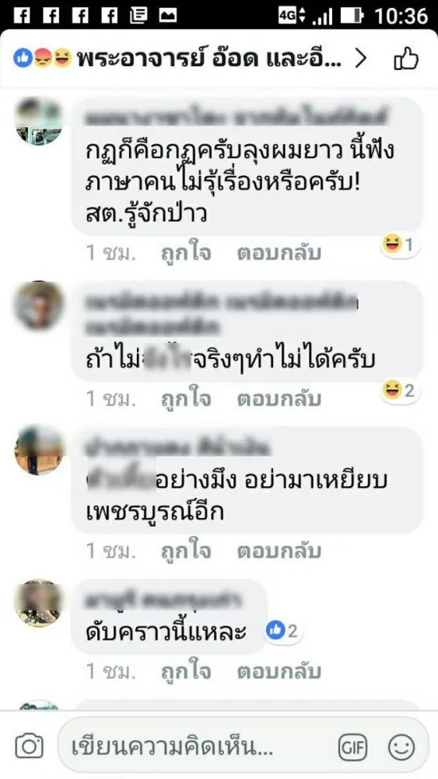Open the emoji smiley picker
This screenshot has height=779, width=438.
click(401, 746)
